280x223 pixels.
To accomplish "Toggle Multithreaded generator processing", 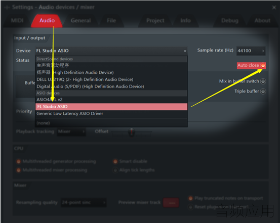I will [x=19, y=161].
